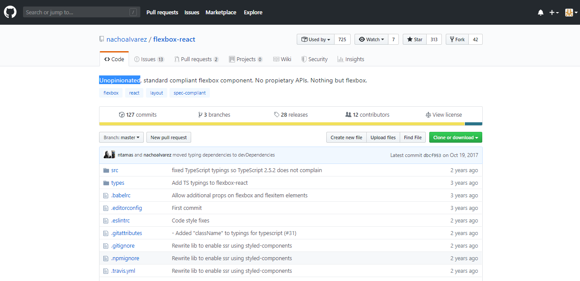
Task: Open Pull requests in top navigation
Action: (x=162, y=13)
